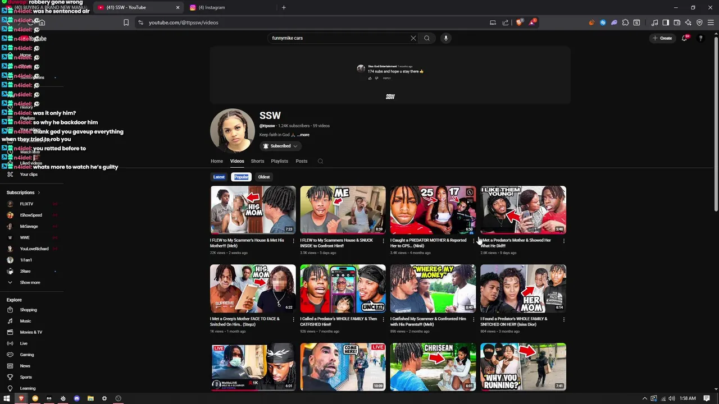Open the channel Home tab
The image size is (719, 404).
point(217,161)
